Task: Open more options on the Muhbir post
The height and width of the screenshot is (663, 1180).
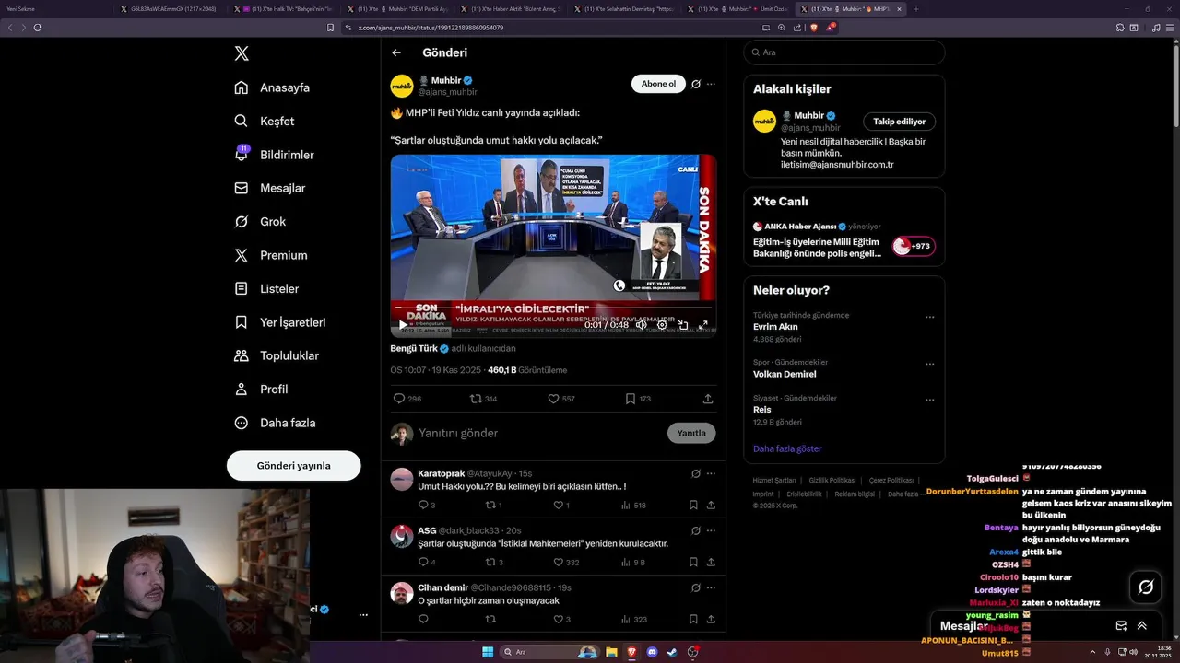Action: click(x=711, y=84)
